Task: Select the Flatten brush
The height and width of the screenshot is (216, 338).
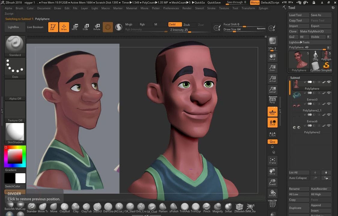Action: pos(163,208)
